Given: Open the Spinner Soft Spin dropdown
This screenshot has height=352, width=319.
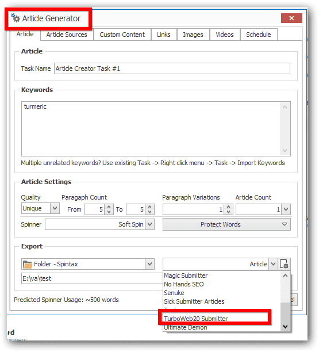Looking at the screenshot, I should point(149,224).
